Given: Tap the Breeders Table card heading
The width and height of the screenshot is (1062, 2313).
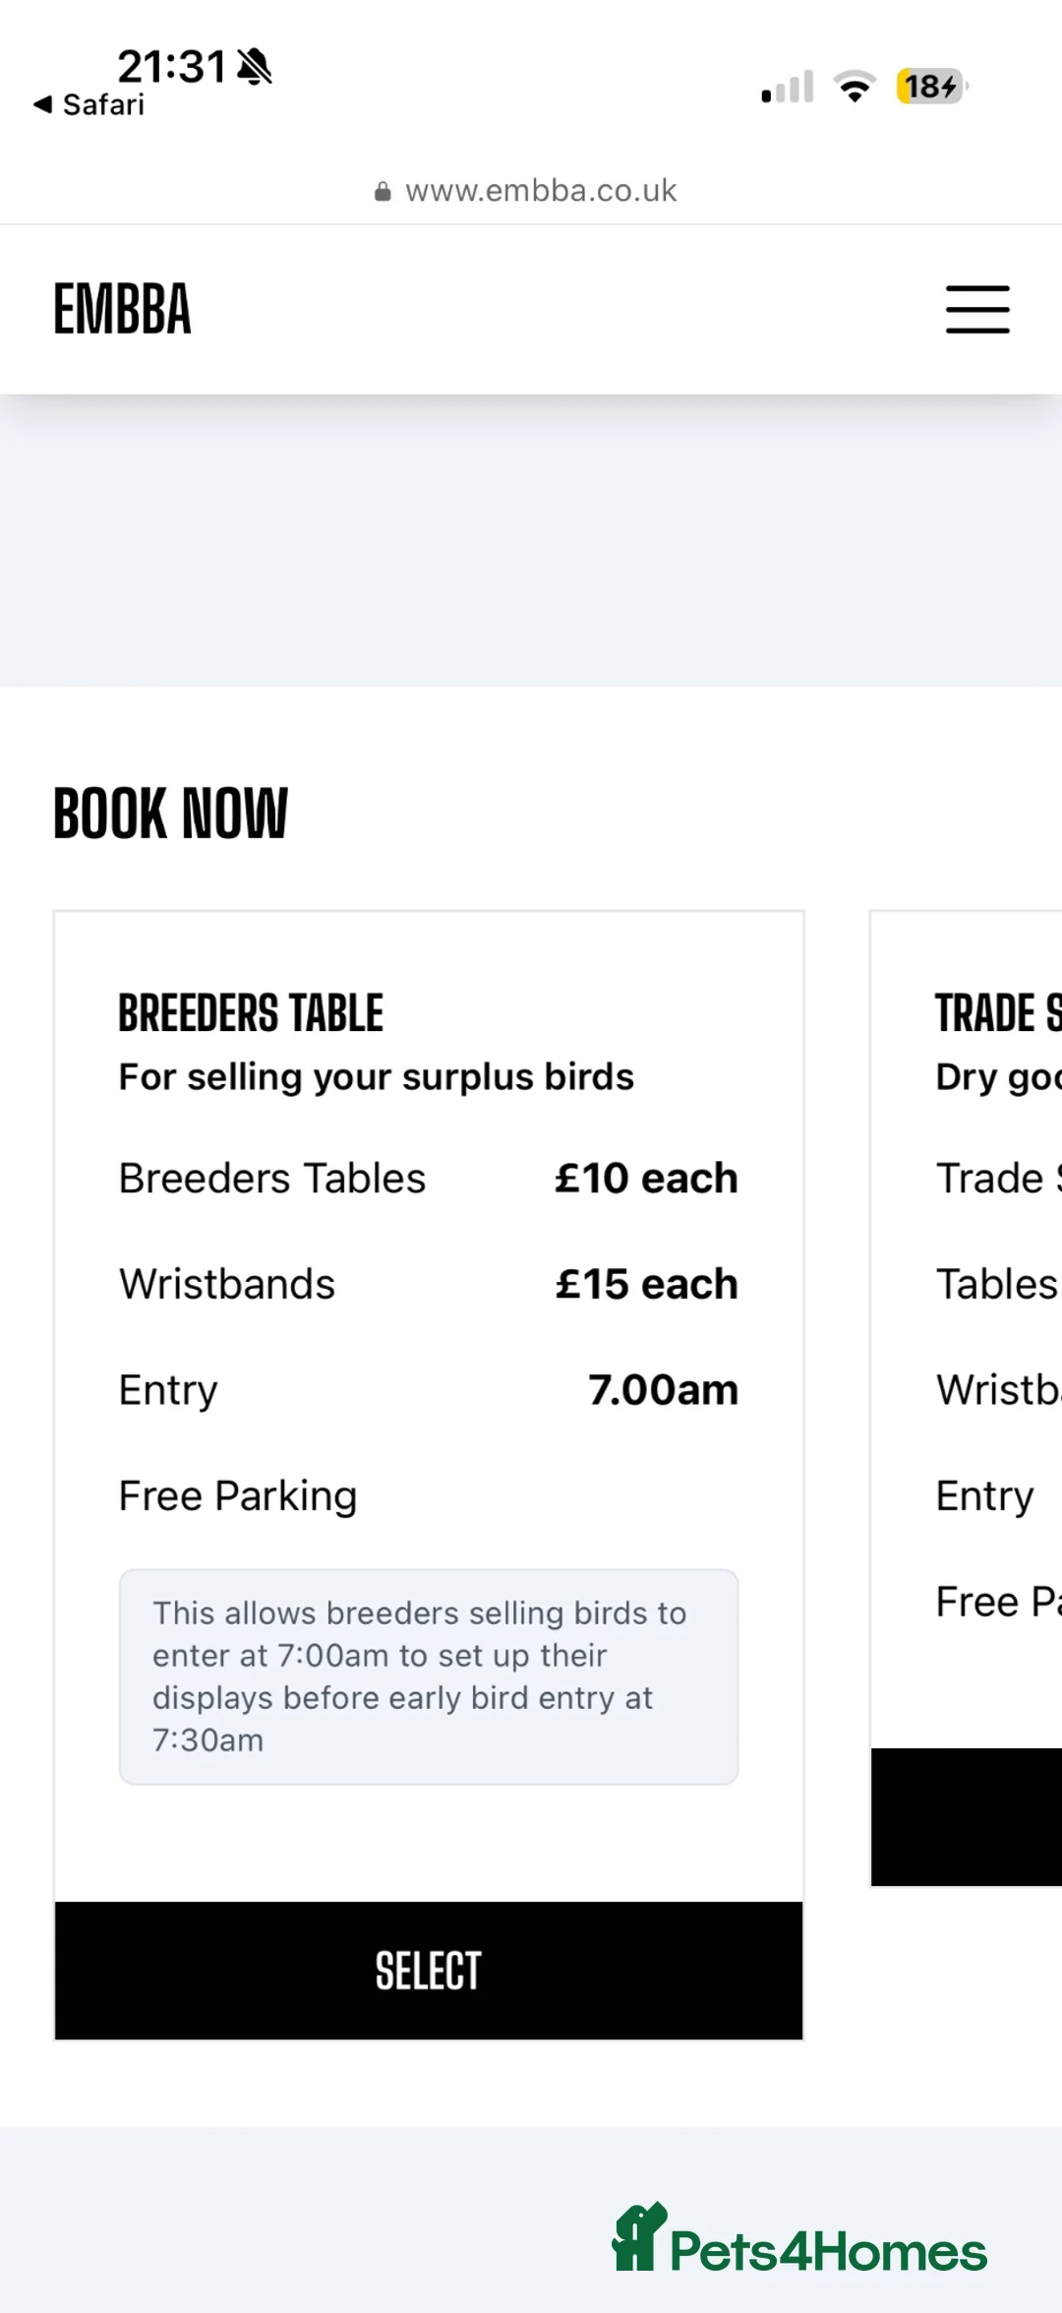Looking at the screenshot, I should (251, 1013).
